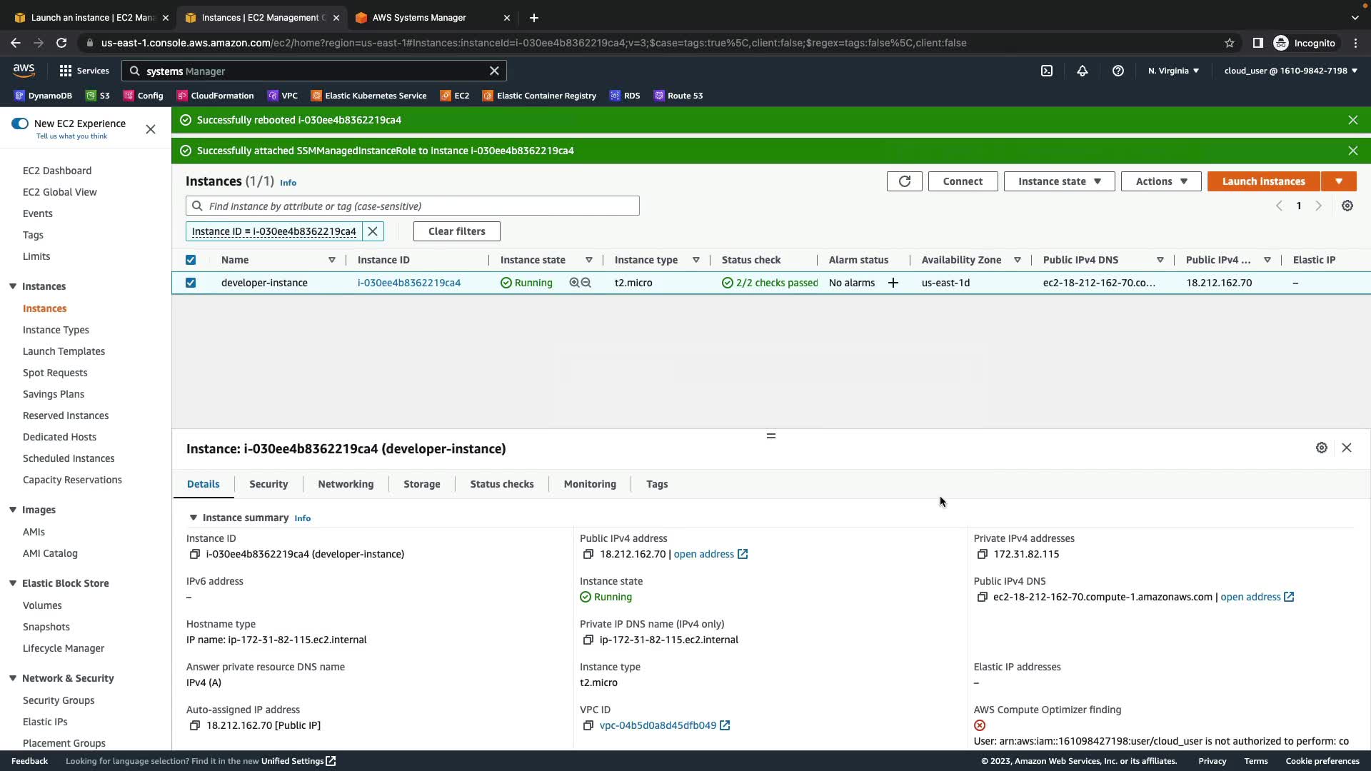Toggle the select-all header checkbox
1371x771 pixels.
click(191, 260)
